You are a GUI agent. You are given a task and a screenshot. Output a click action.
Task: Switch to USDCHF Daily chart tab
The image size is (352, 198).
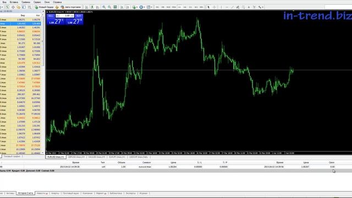coord(139,157)
